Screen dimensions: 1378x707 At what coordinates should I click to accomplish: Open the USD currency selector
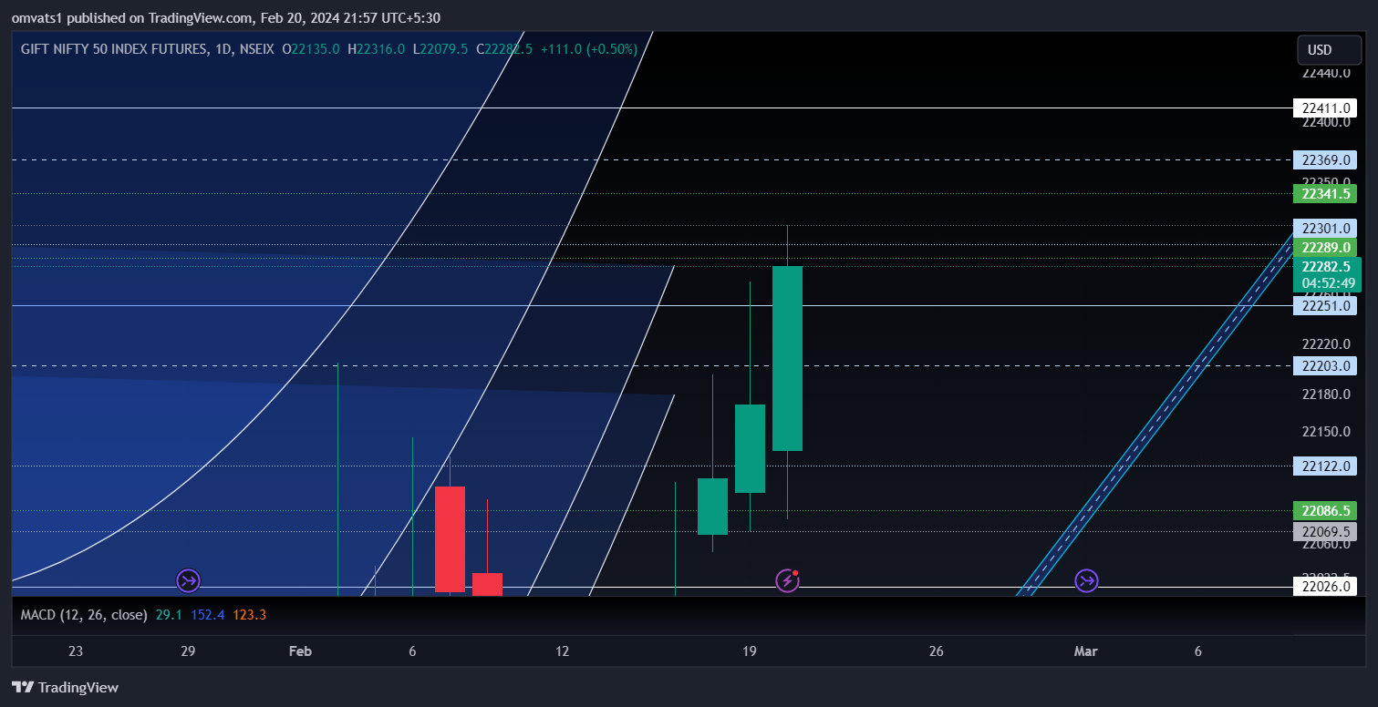[x=1329, y=50]
